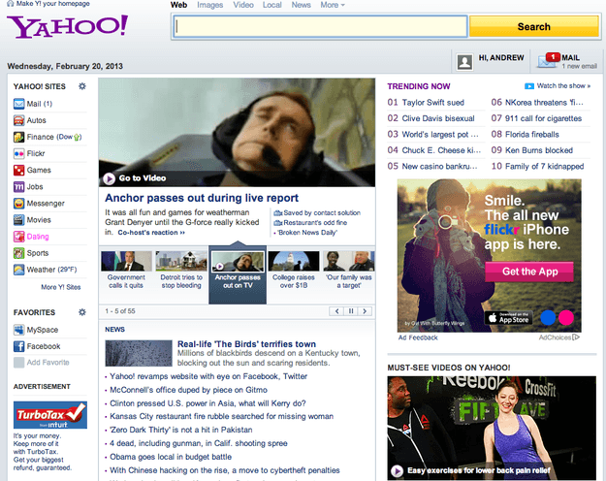Screen dimensions: 606x481
Task: Click the blackbirds news story thumbnail
Action: click(x=139, y=353)
